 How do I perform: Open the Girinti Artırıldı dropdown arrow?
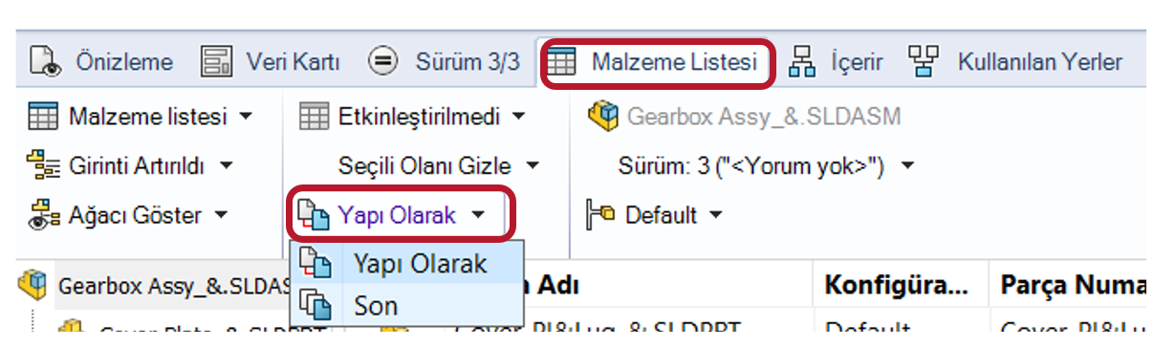click(x=227, y=166)
